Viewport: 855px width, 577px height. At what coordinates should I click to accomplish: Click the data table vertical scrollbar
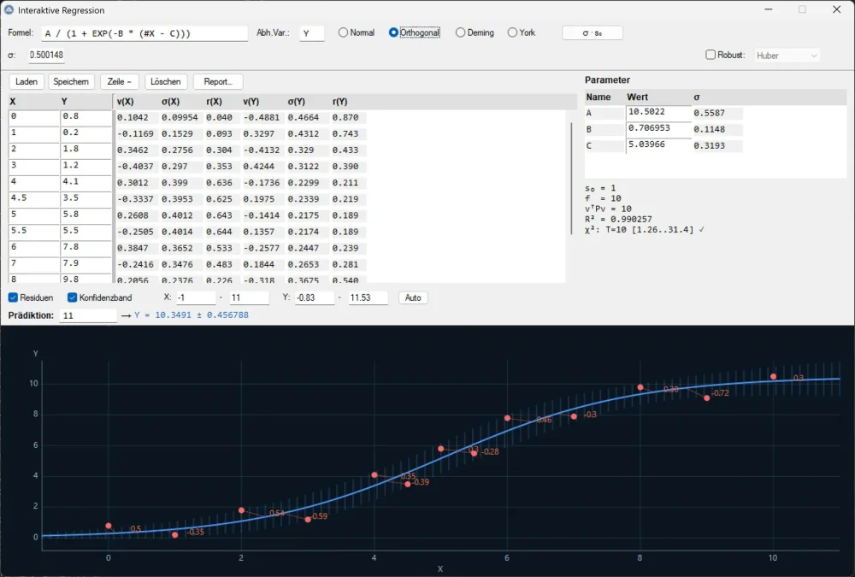point(571,177)
